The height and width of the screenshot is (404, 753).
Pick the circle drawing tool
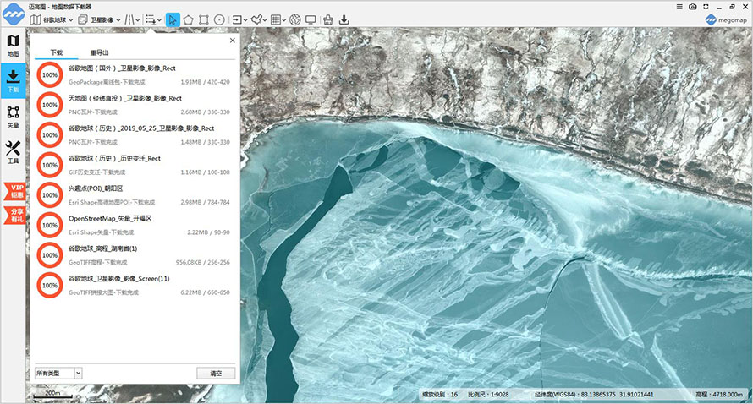218,19
